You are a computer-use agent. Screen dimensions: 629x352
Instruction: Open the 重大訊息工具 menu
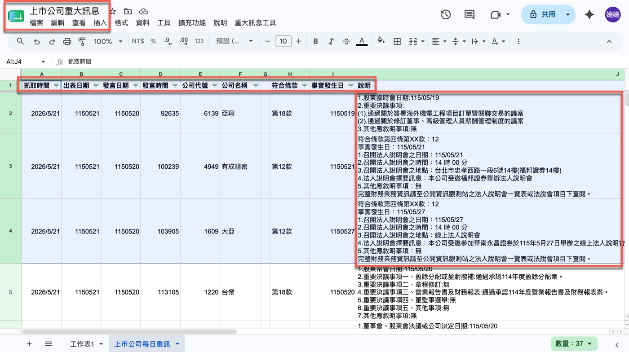[255, 22]
